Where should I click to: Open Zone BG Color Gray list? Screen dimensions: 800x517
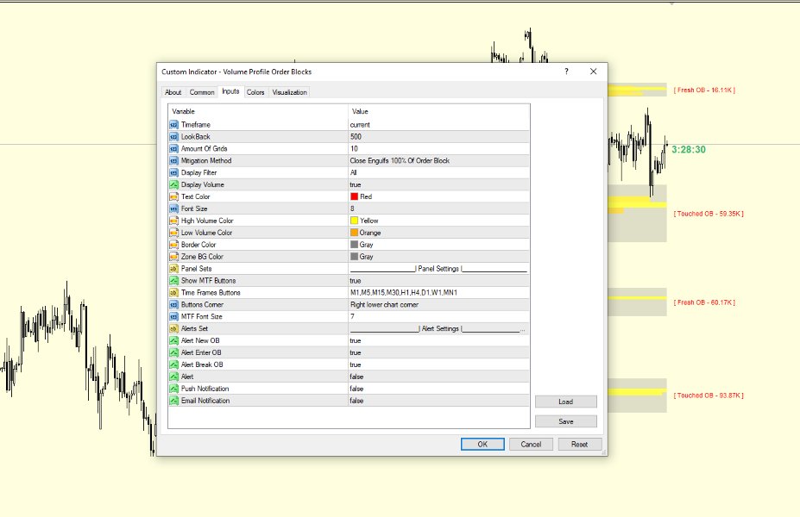coord(438,257)
